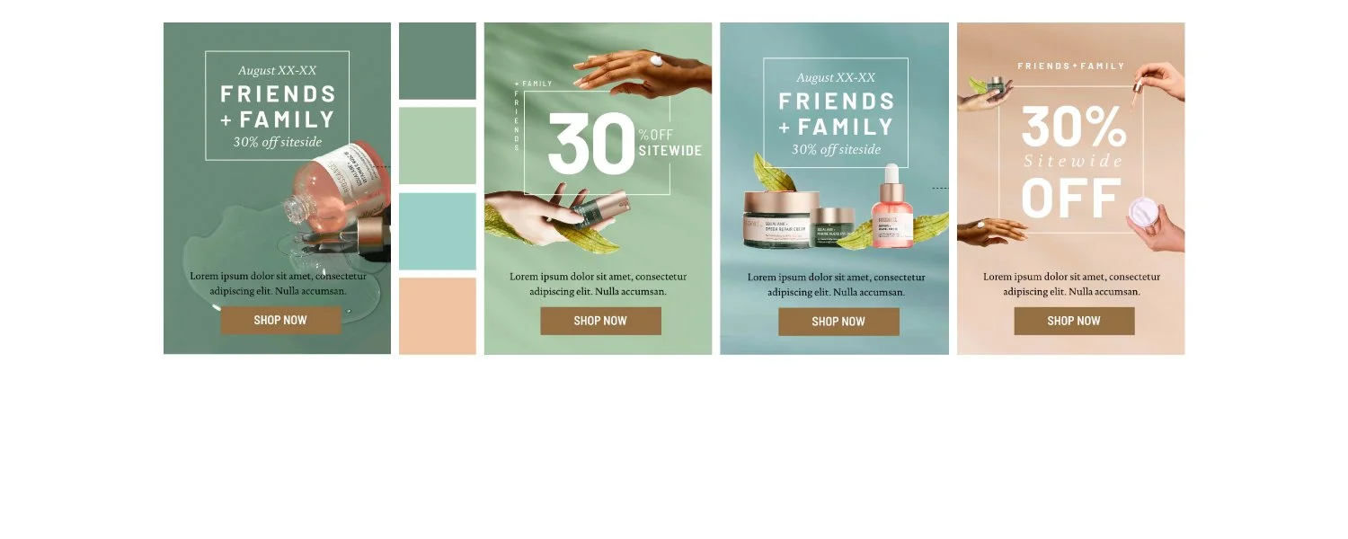Click the small green jar on blue banner
1348x539 pixels.
point(834,228)
